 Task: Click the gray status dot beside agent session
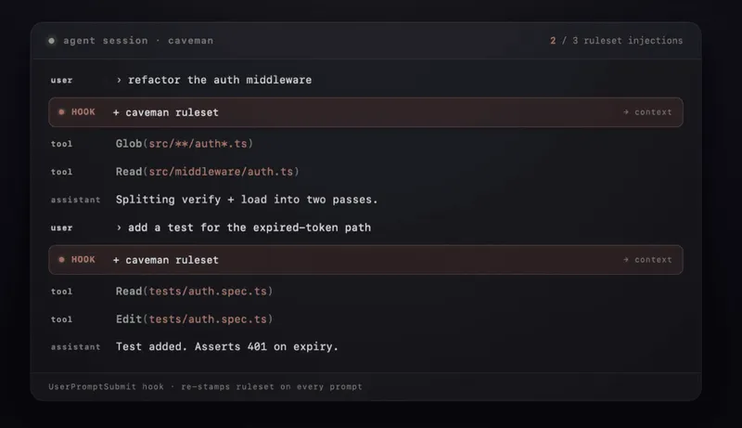click(51, 41)
